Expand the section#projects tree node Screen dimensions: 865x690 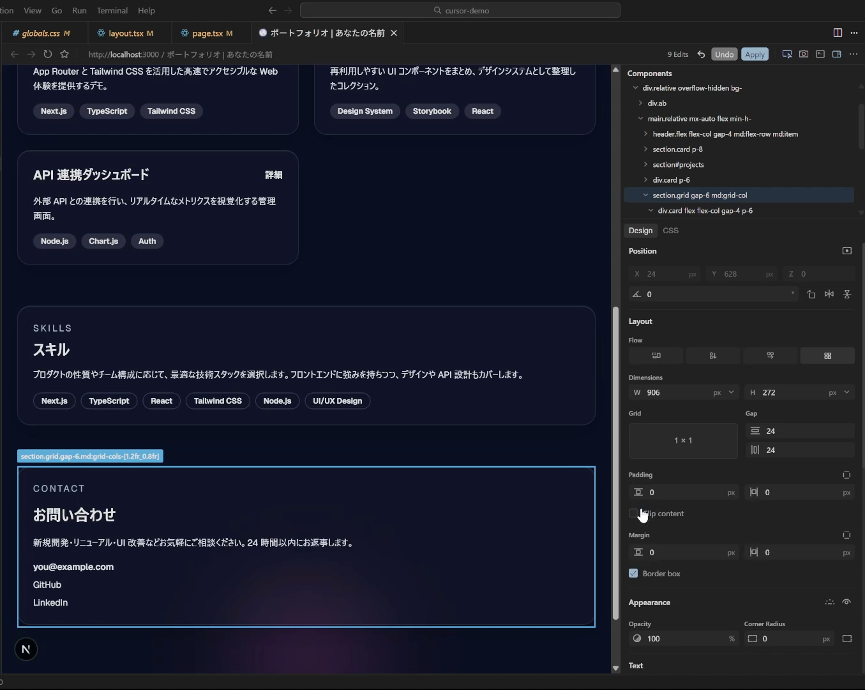[645, 165]
